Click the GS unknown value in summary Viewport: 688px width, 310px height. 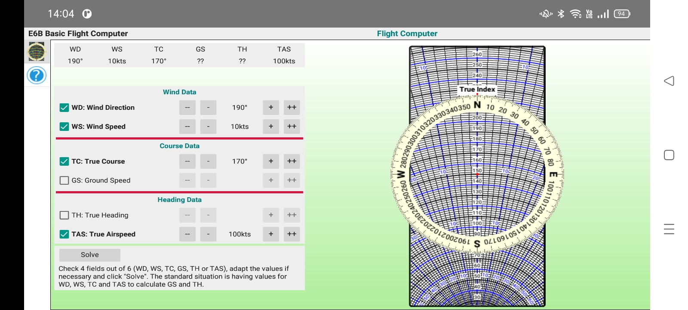pos(200,61)
